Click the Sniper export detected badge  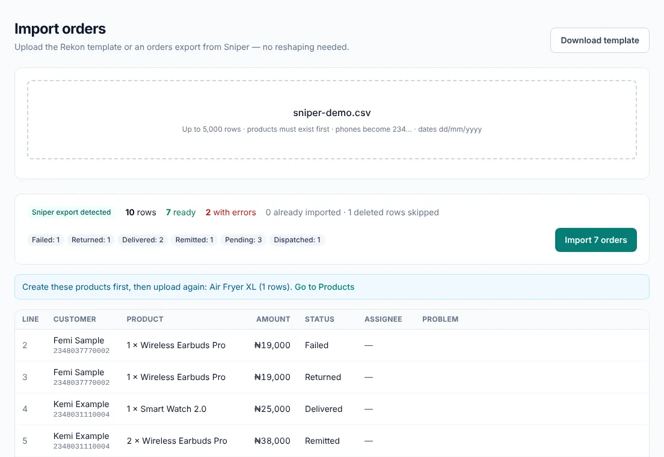(71, 212)
